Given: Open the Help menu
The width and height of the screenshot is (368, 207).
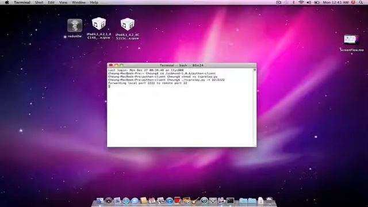Looking at the screenshot, I should tap(94, 2).
